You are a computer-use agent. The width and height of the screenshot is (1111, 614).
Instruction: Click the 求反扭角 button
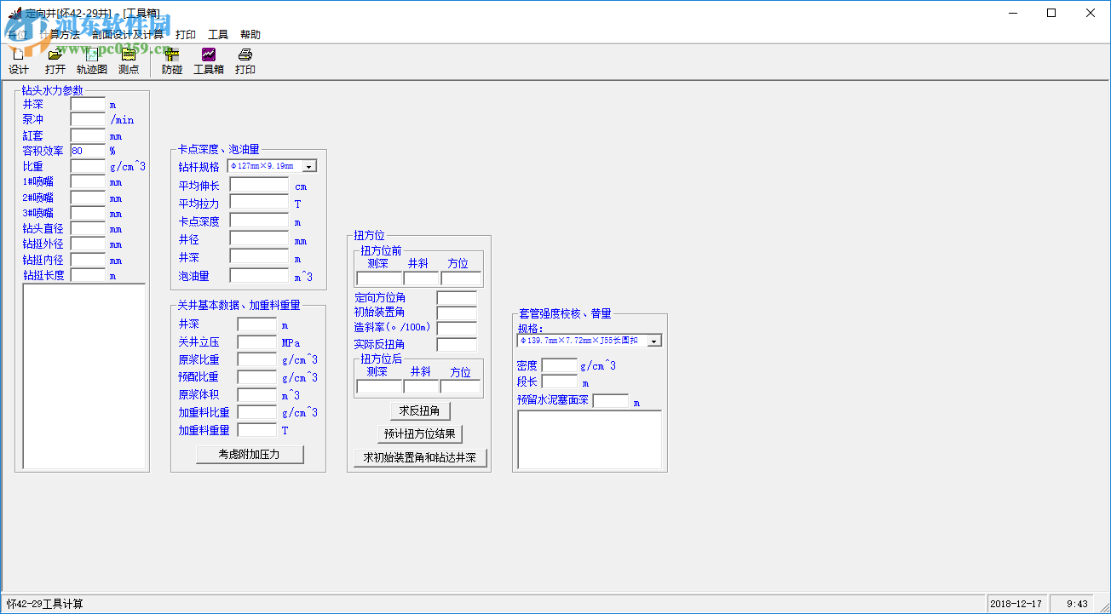click(x=419, y=411)
